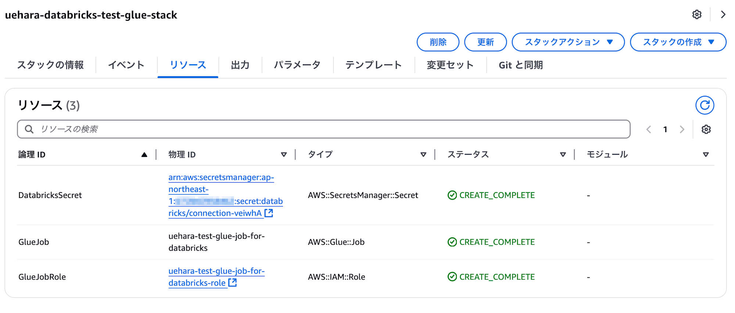Expand the スタックアクション dropdown
Image resolution: width=735 pixels, height=313 pixels.
[x=568, y=42]
